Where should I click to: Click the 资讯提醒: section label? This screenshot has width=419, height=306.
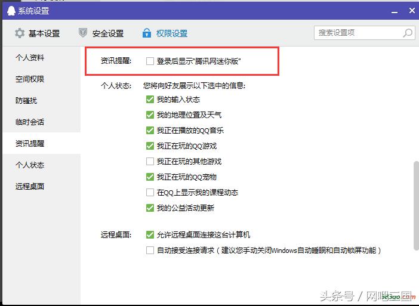point(116,61)
